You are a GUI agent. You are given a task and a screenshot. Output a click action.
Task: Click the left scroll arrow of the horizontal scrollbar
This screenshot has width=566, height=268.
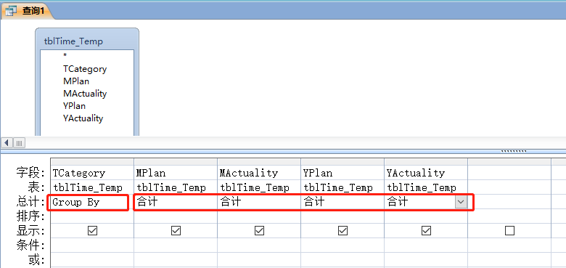coord(7,142)
